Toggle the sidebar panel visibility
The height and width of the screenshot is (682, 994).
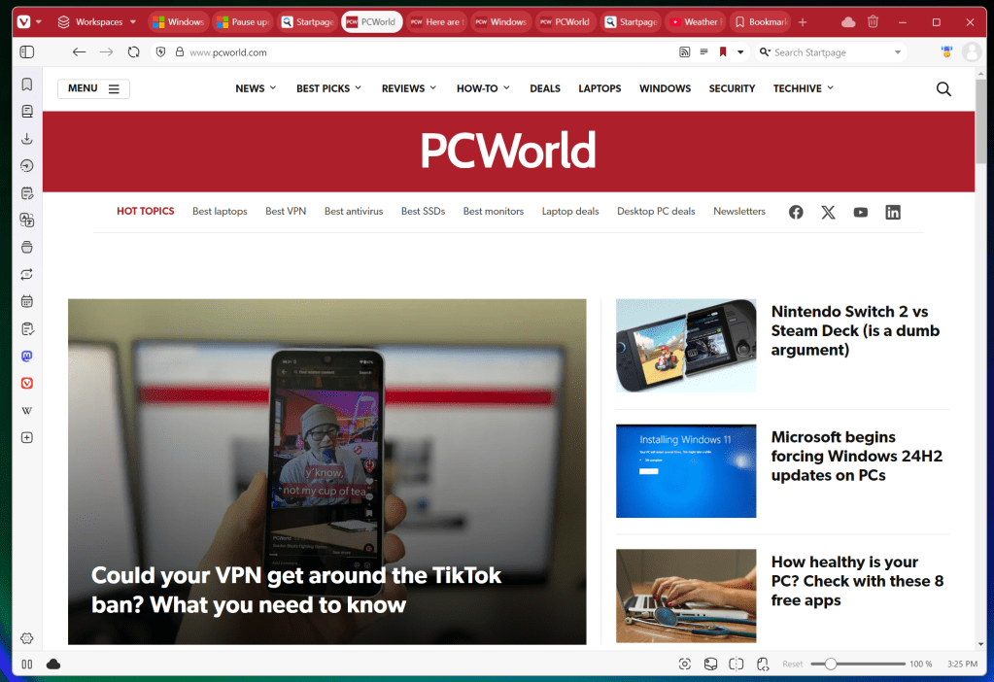point(26,51)
